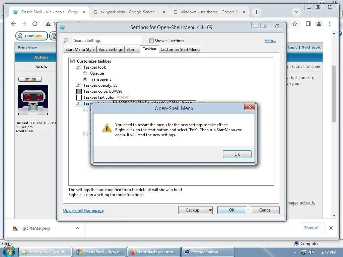Click the Taskbar color B0A090 swatch

pos(79,91)
